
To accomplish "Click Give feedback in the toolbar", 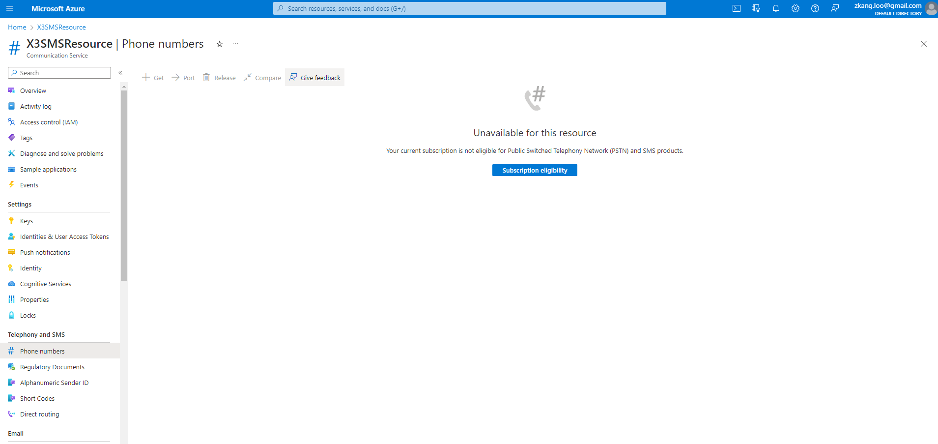I will pos(315,78).
